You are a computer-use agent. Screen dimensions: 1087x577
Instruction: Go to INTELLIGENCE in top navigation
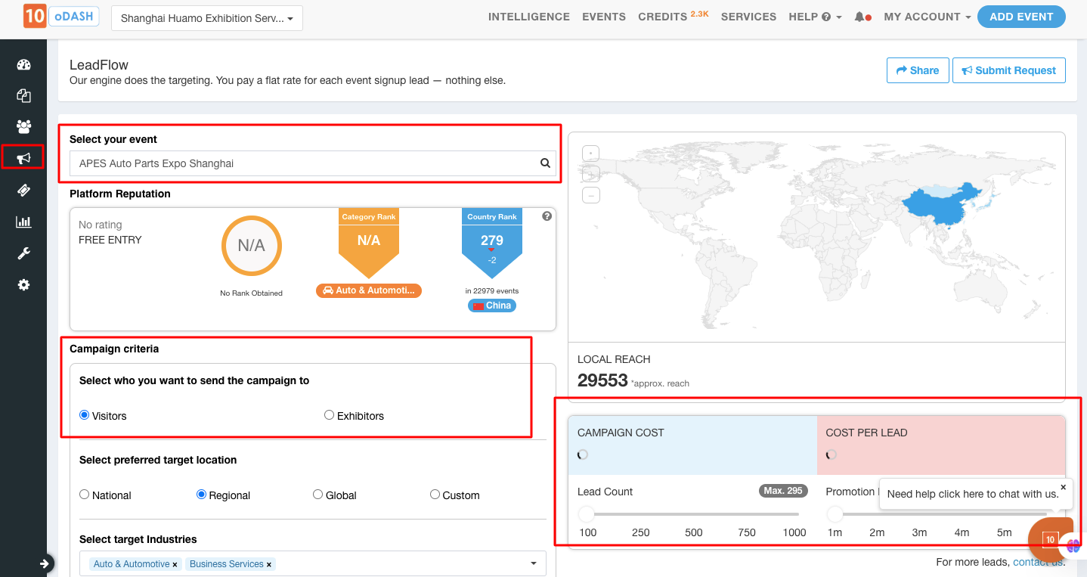coord(529,17)
